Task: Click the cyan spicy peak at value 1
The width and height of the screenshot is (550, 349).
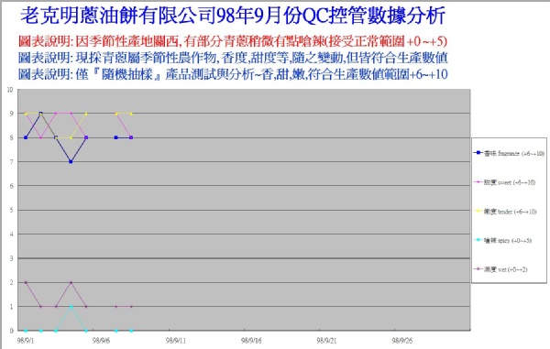Action: [x=71, y=307]
